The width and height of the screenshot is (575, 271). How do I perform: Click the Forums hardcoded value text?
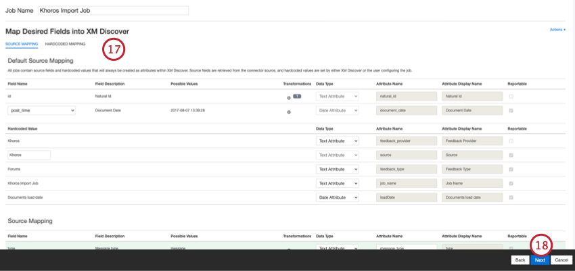[14, 169]
